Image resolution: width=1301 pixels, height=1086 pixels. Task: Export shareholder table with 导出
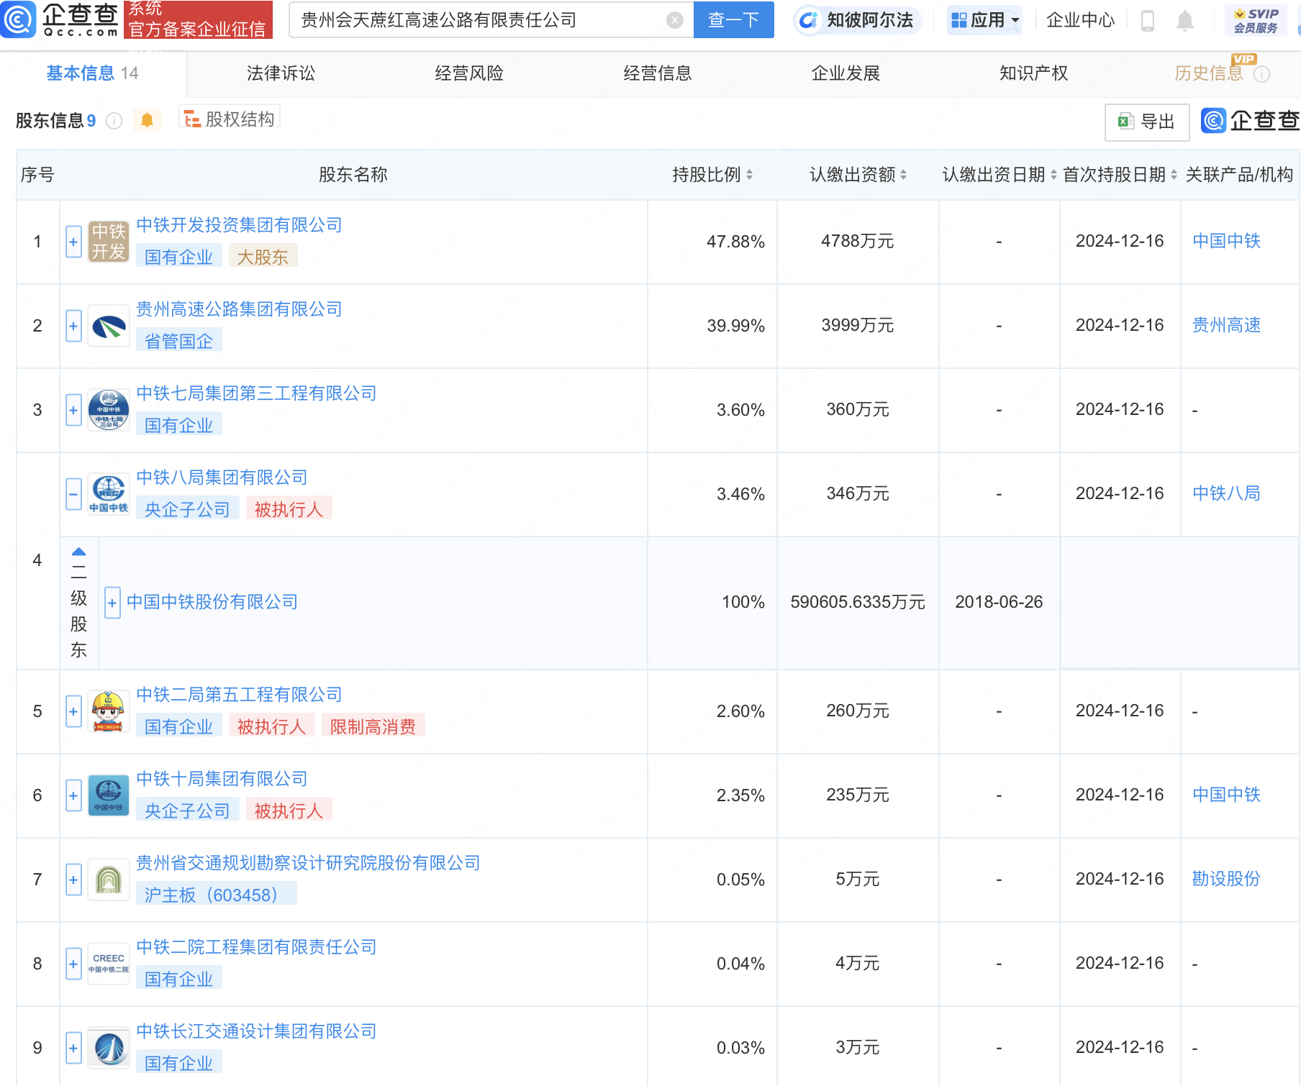(x=1146, y=122)
